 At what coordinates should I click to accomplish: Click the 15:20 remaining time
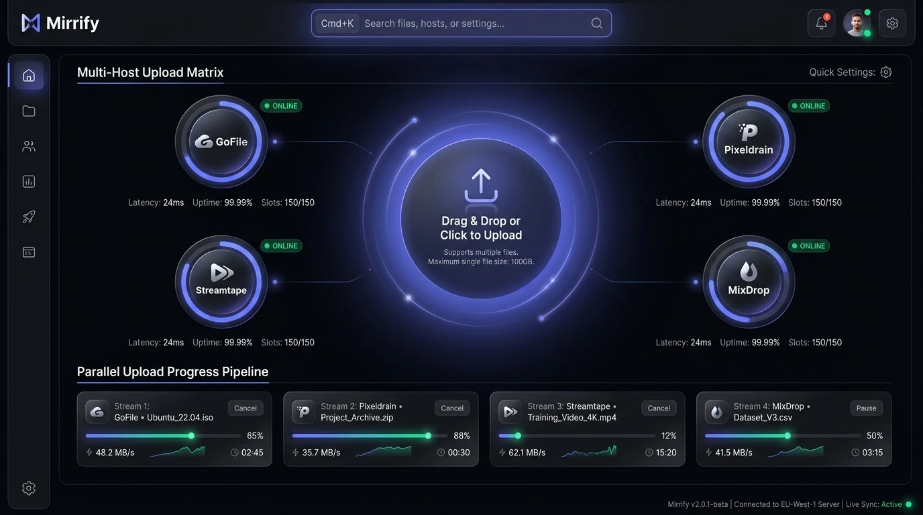[x=665, y=453]
